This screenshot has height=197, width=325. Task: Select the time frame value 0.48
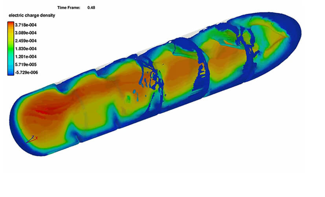(x=91, y=7)
